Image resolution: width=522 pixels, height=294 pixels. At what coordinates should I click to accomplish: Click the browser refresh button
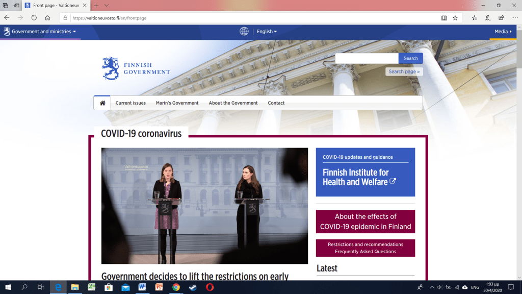34,17
